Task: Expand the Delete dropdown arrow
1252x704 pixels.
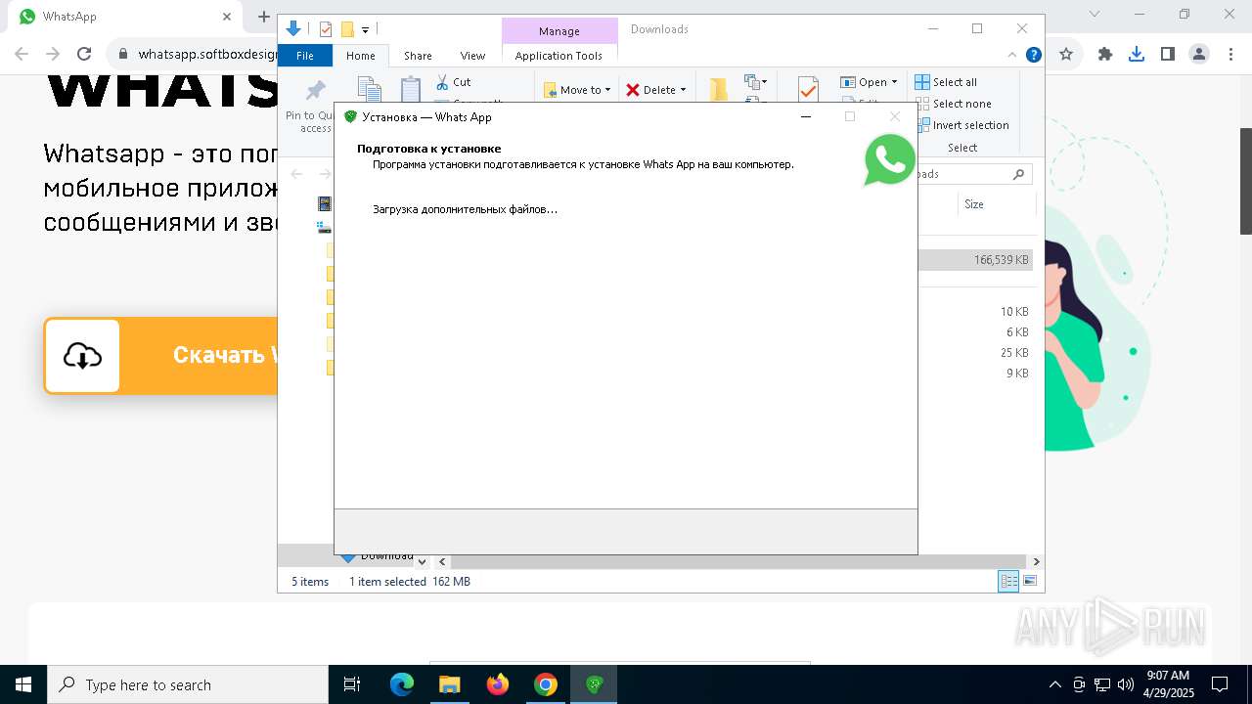Action: click(x=683, y=90)
